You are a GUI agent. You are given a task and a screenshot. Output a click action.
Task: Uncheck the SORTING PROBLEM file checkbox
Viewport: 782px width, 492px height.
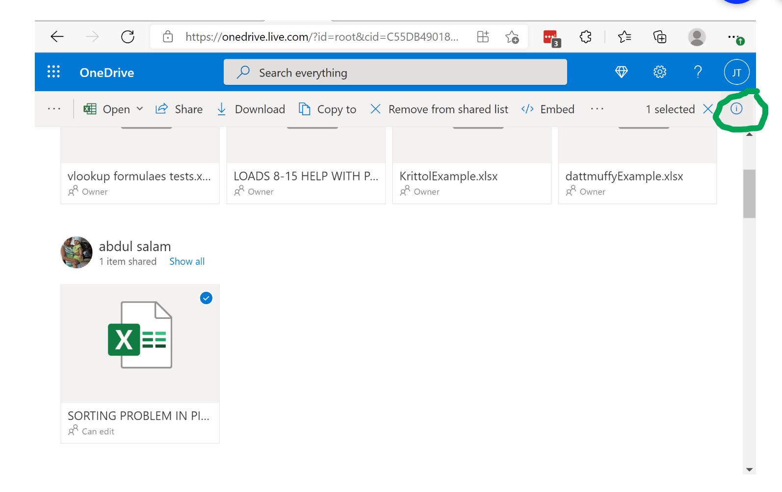[x=206, y=298]
